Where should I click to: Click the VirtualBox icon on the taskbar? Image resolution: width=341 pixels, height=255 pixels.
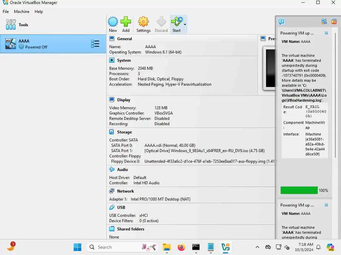(225, 247)
